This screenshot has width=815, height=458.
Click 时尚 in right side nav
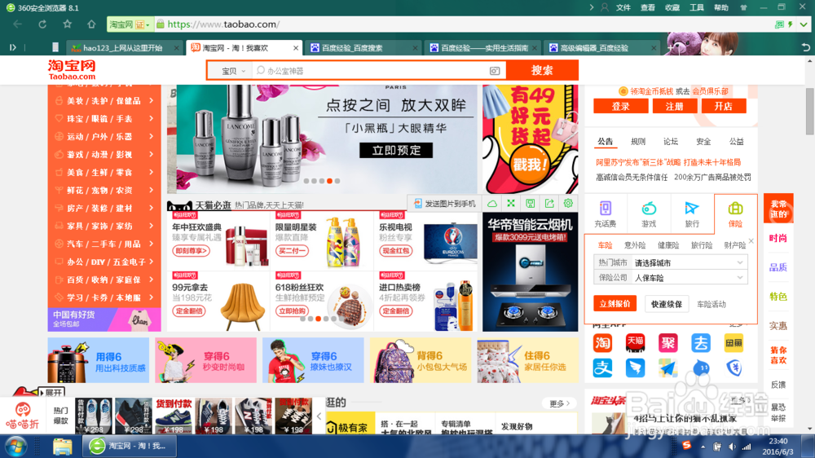778,238
